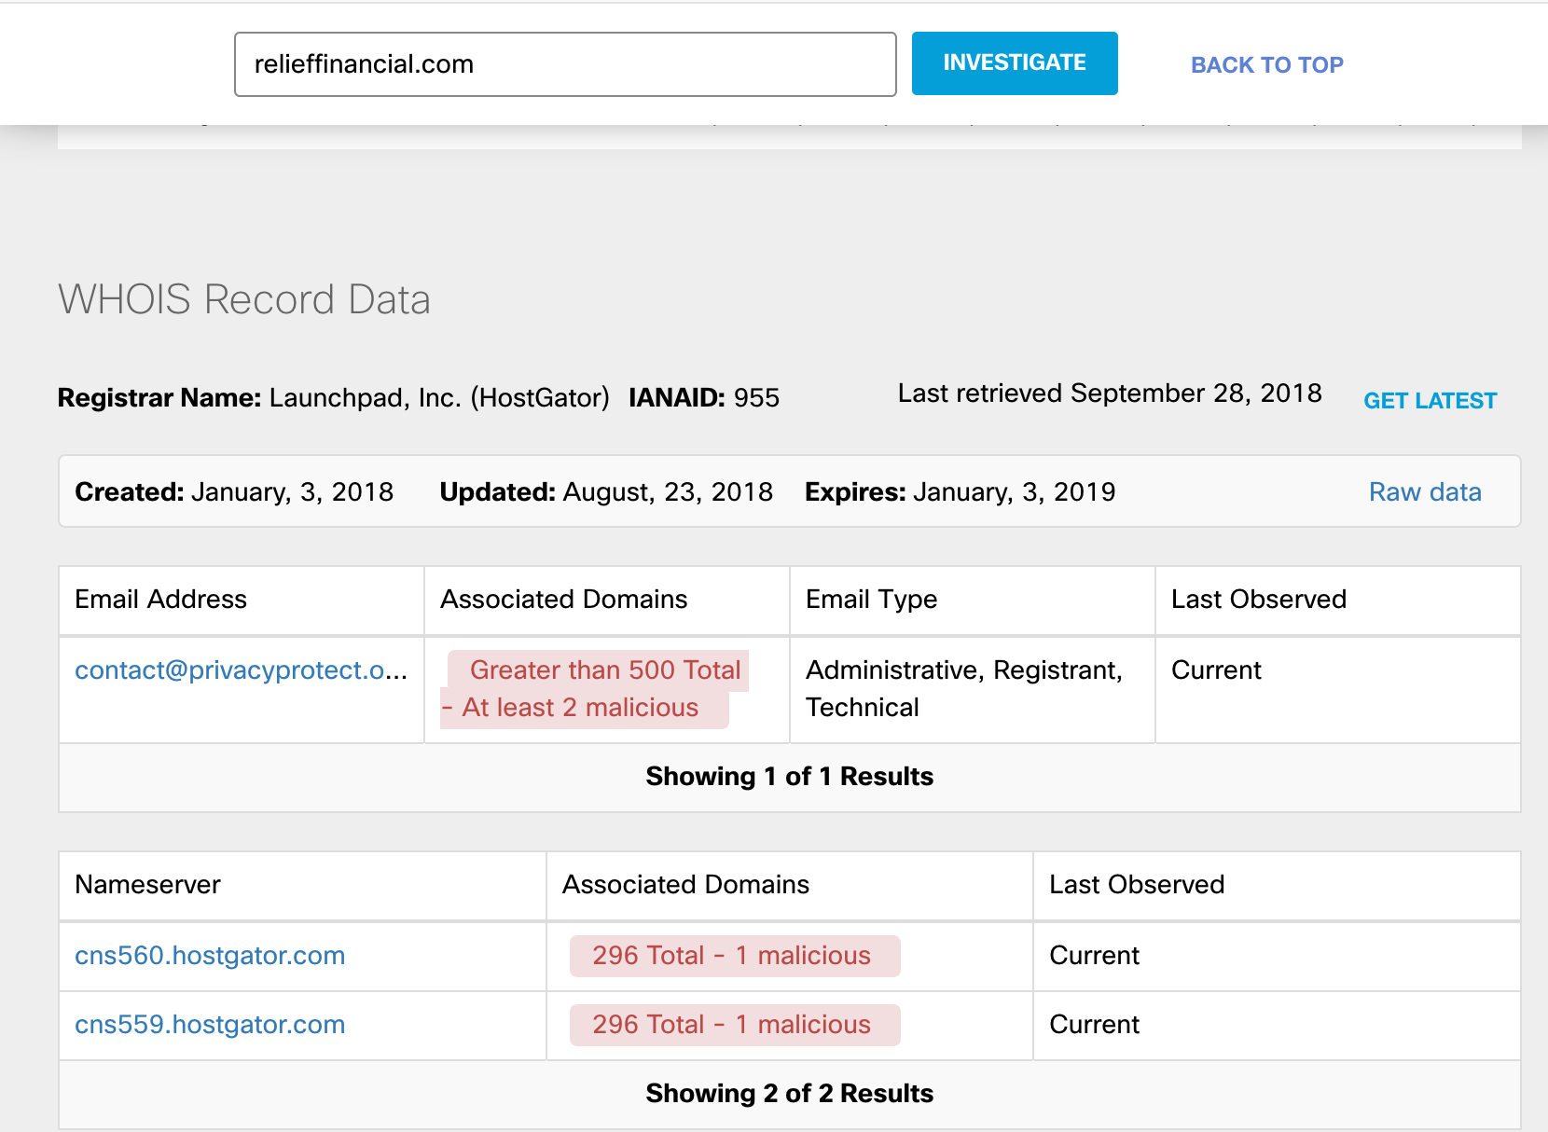1548x1132 pixels.
Task: Jump back using BACK TO TOP
Action: tap(1266, 65)
